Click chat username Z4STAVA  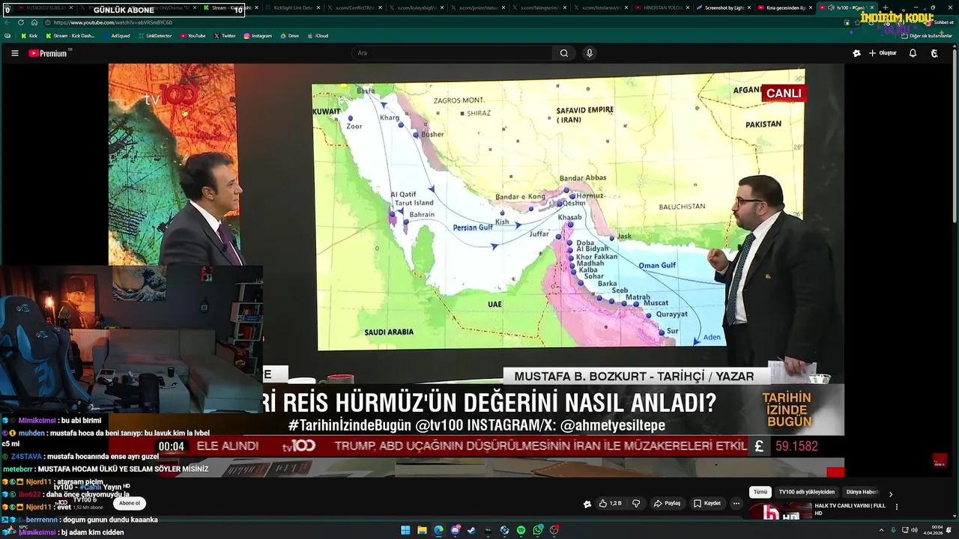(26, 457)
